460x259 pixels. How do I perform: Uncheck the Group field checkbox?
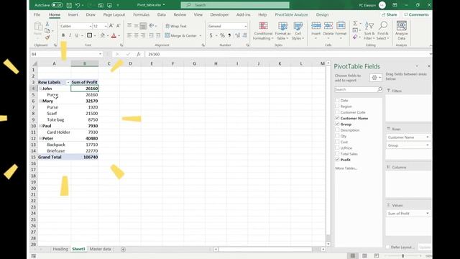coord(337,124)
